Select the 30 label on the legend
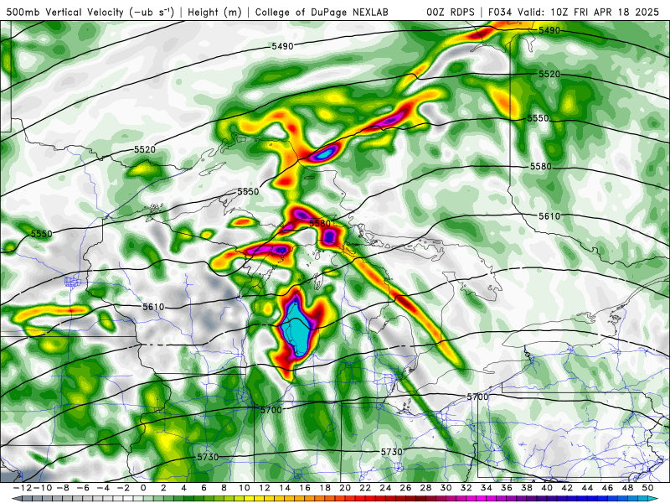 click(x=446, y=488)
